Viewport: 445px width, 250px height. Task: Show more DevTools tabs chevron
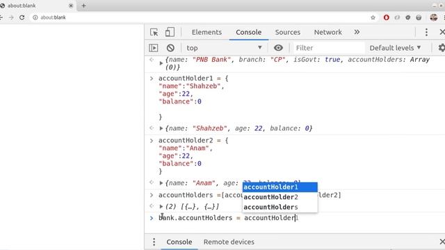[357, 33]
